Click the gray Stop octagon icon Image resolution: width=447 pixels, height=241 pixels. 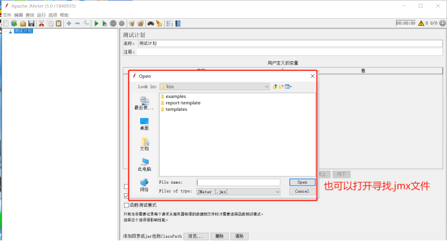113,23
